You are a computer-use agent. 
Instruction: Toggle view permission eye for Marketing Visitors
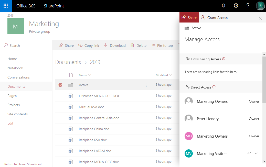tap(249, 153)
